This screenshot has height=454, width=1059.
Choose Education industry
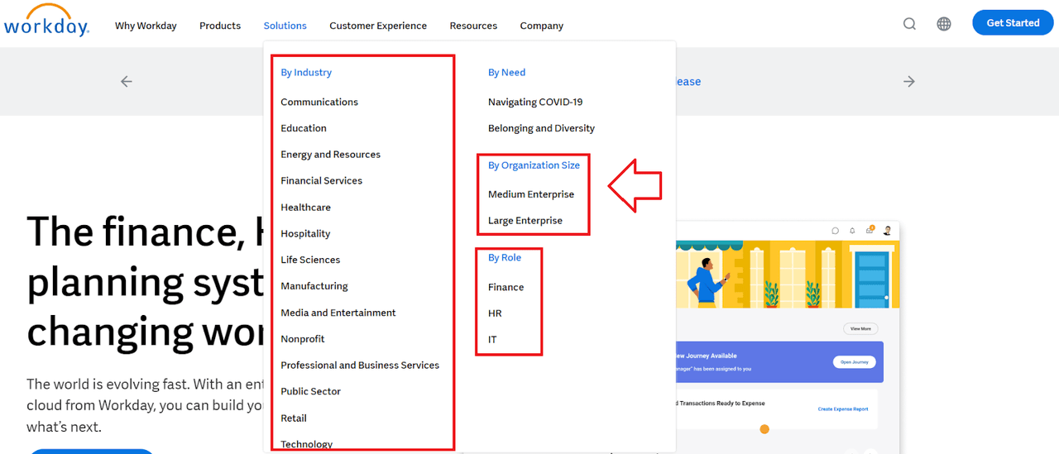pyautogui.click(x=304, y=128)
